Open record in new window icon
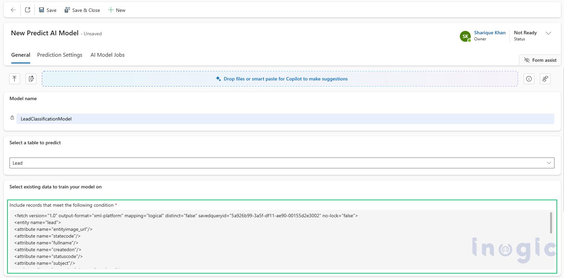 (x=28, y=10)
